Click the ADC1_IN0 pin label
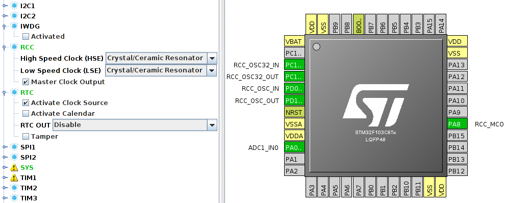 pos(263,148)
